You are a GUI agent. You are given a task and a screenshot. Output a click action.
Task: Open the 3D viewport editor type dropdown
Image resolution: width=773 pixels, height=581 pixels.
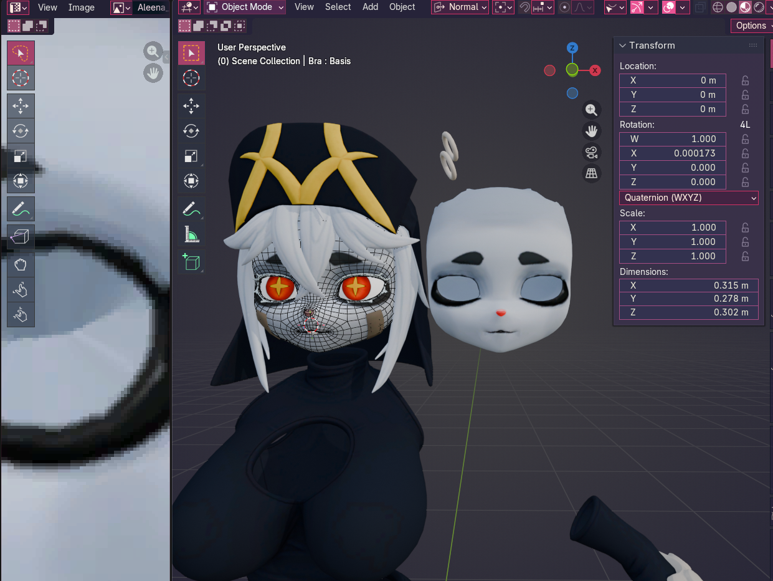[x=189, y=7]
